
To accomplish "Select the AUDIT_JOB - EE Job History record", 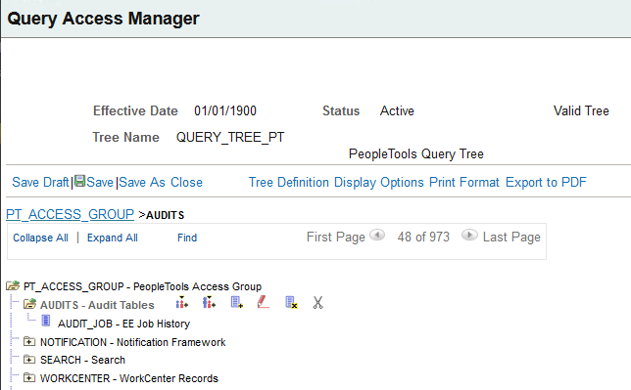I will tap(123, 324).
